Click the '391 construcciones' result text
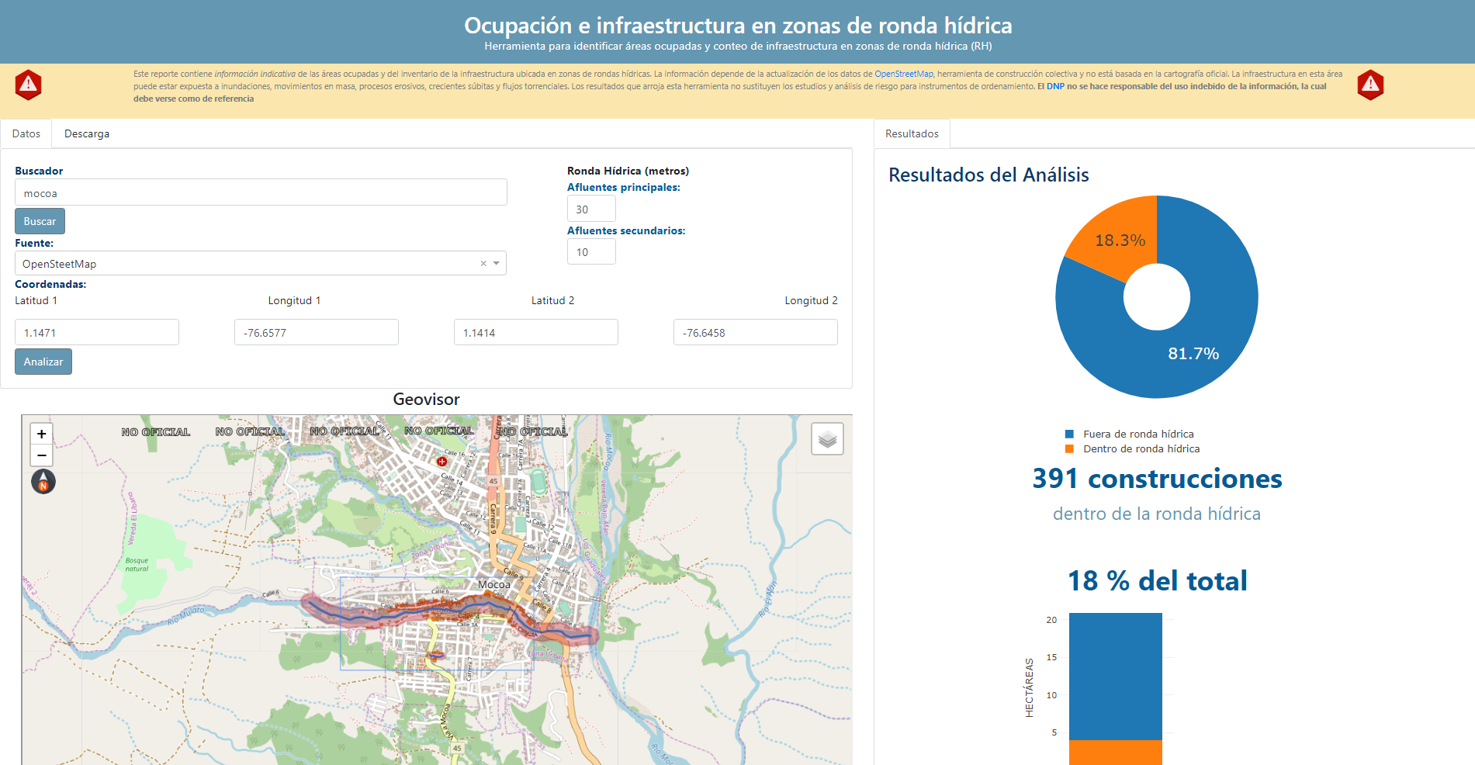This screenshot has height=765, width=1475. pos(1157,479)
